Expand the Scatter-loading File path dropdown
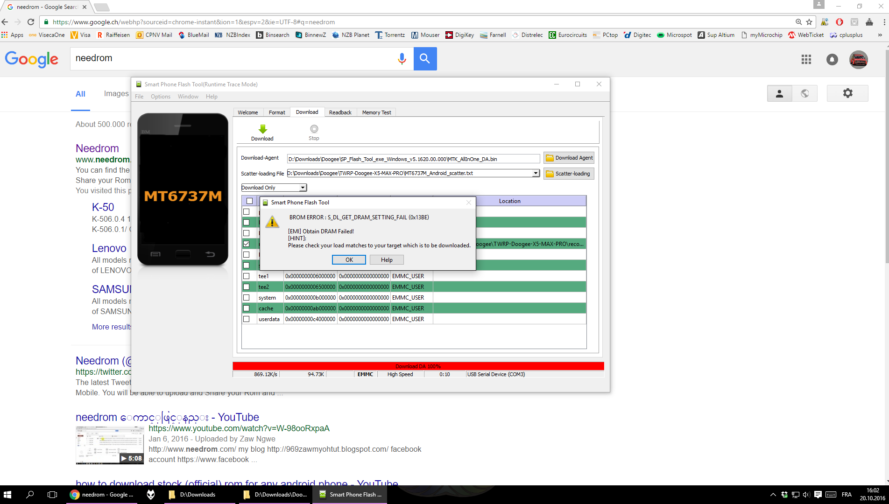 pos(536,174)
